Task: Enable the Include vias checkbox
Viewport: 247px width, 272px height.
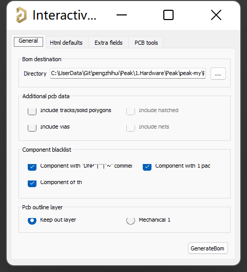Action: 32,128
